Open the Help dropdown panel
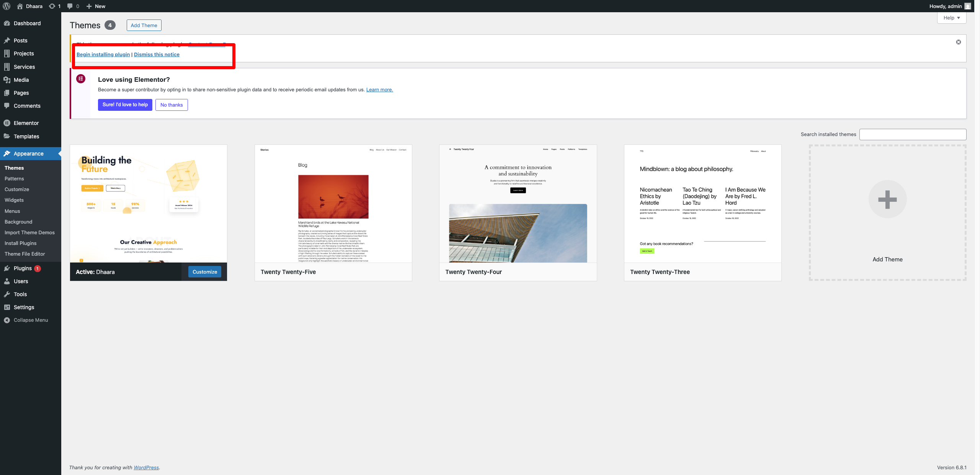 (951, 18)
